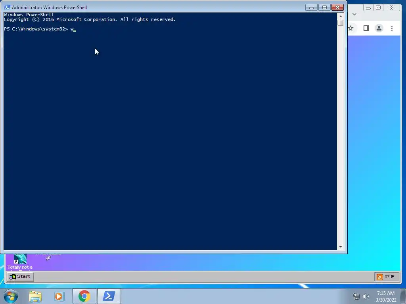Open the Windows Start orb
Viewport: 406px width, 304px height.
click(x=11, y=296)
